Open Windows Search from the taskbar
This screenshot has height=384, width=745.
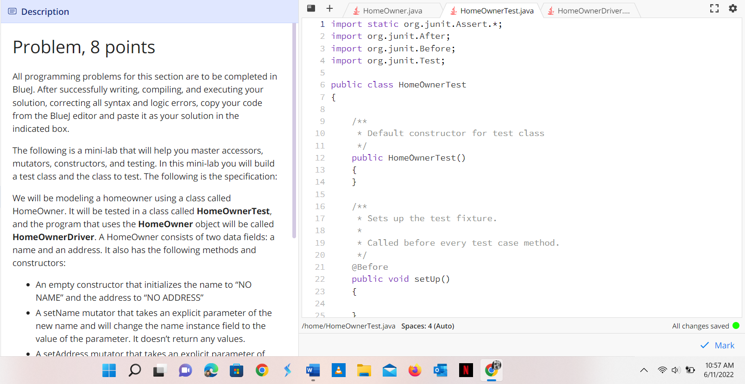(134, 371)
